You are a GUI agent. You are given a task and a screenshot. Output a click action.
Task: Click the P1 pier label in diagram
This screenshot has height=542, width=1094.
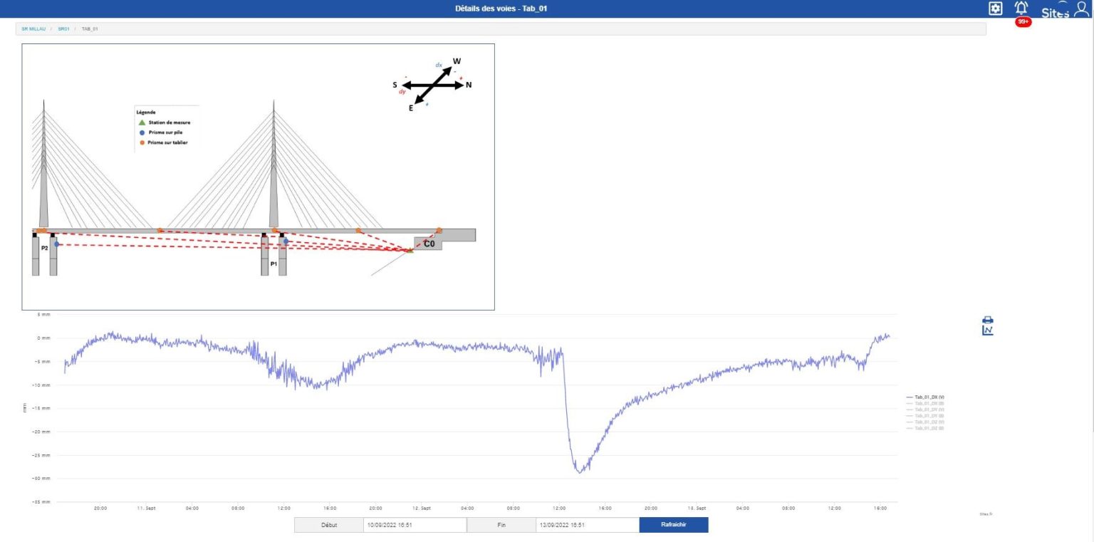pyautogui.click(x=273, y=264)
